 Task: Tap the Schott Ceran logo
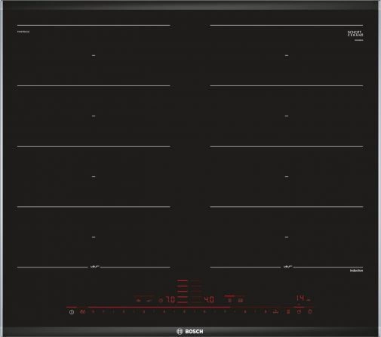355,33
